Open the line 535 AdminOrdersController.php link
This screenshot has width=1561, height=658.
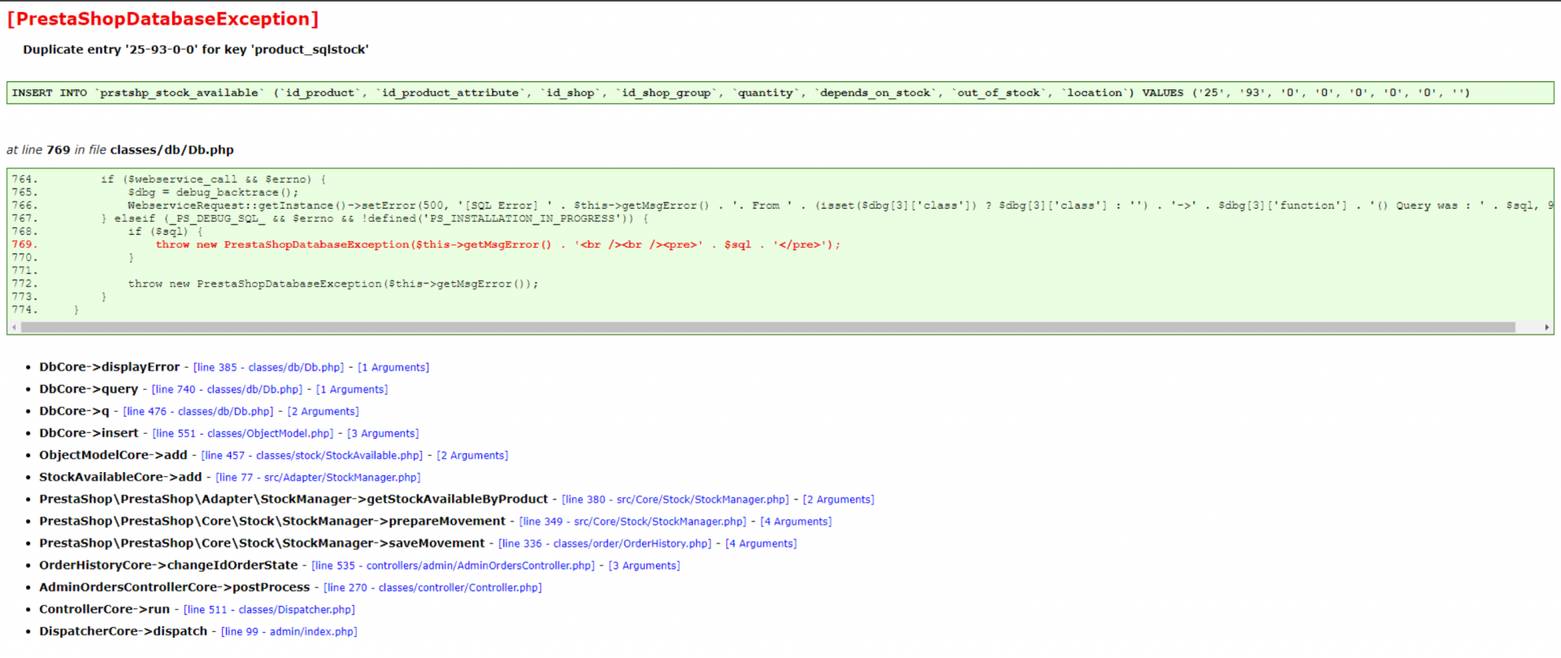453,565
